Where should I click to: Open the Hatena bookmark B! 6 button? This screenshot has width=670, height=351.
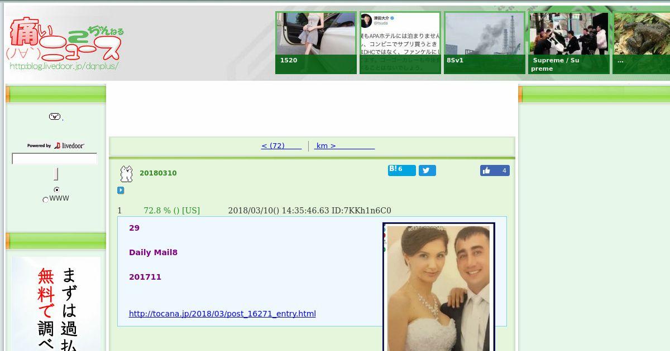[x=401, y=170]
